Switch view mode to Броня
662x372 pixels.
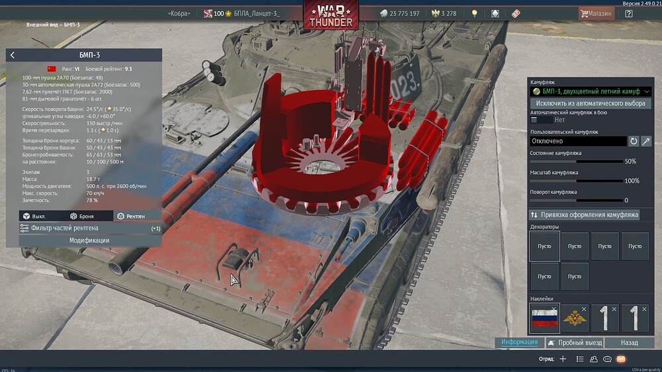82,216
